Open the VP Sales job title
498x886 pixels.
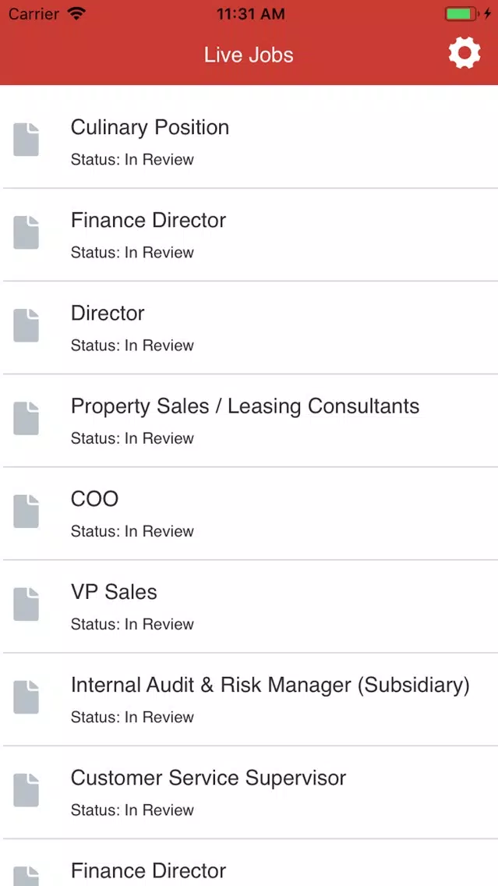[x=114, y=592]
